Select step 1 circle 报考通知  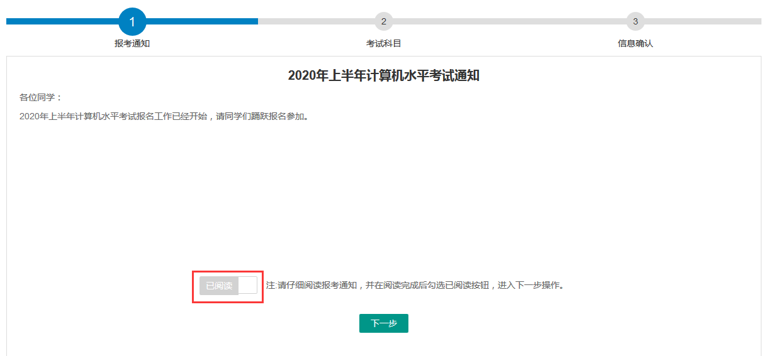(132, 22)
